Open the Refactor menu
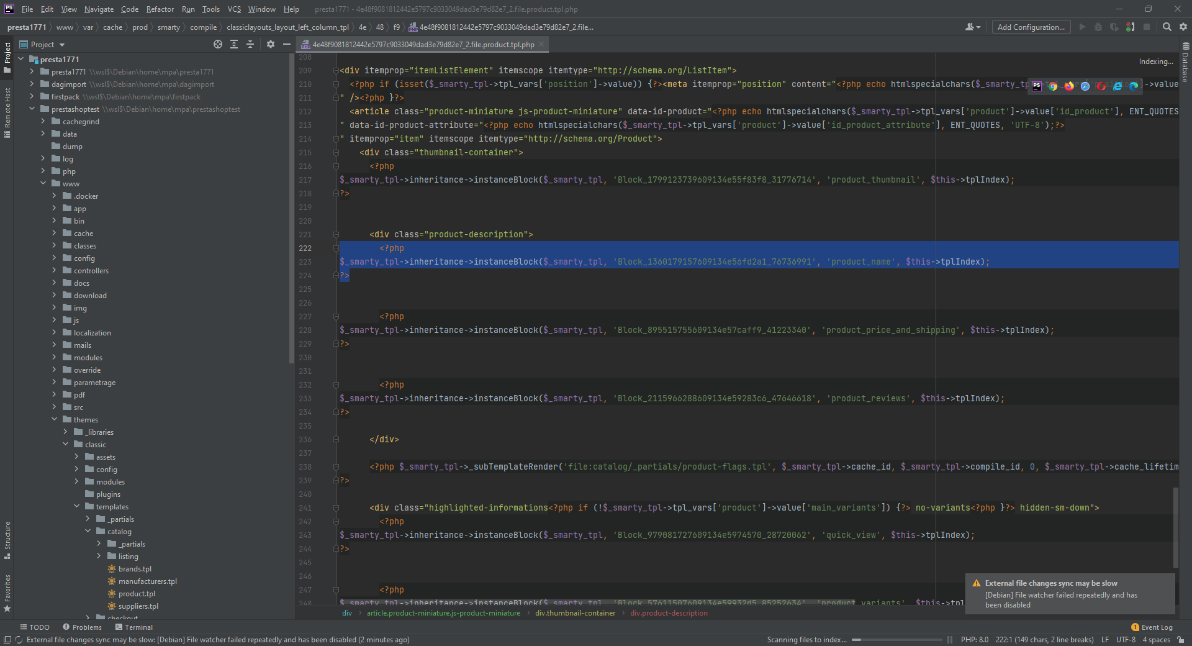 coord(160,9)
